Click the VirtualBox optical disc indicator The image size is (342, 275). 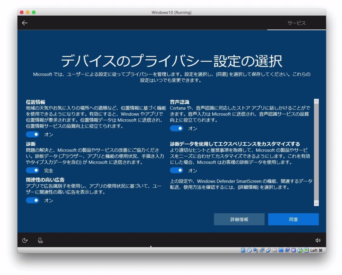point(249,250)
